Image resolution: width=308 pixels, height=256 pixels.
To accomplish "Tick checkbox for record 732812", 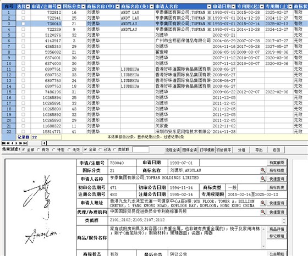I will (x=23, y=12).
